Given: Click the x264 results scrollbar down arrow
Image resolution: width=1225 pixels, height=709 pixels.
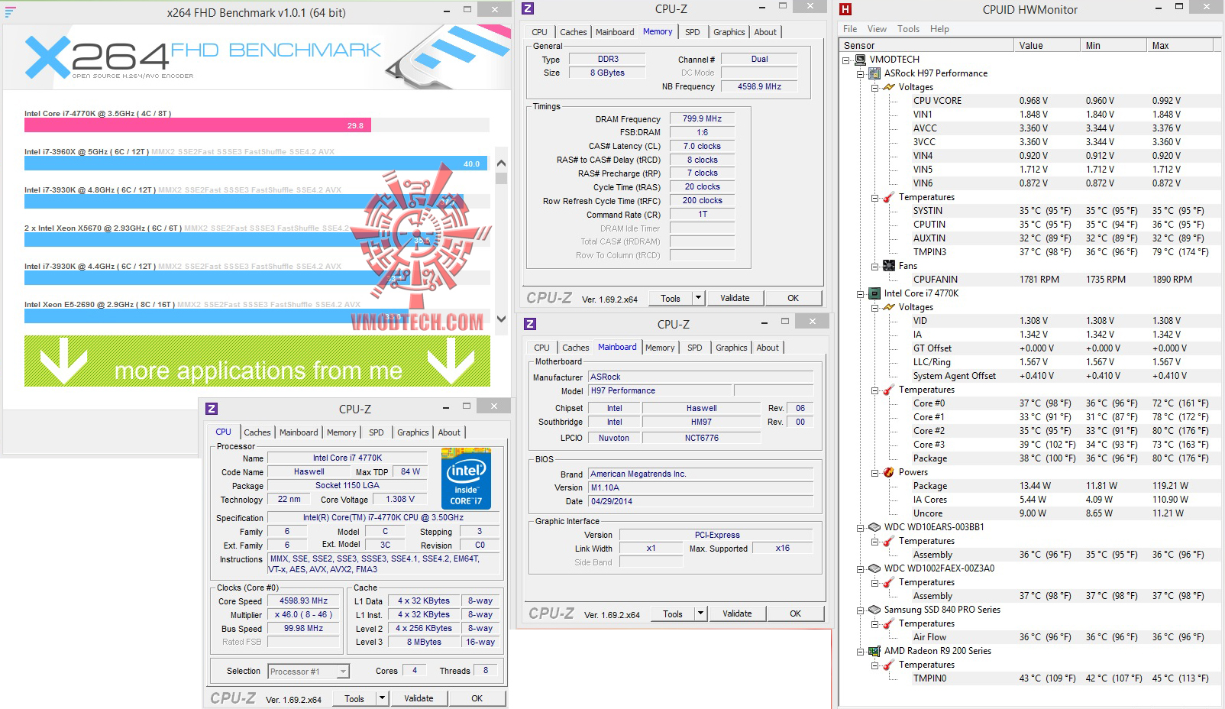Looking at the screenshot, I should coord(501,319).
